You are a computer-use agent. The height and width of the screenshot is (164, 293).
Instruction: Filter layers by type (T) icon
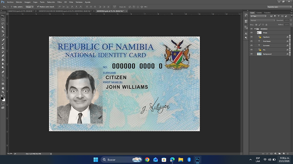click(279, 16)
